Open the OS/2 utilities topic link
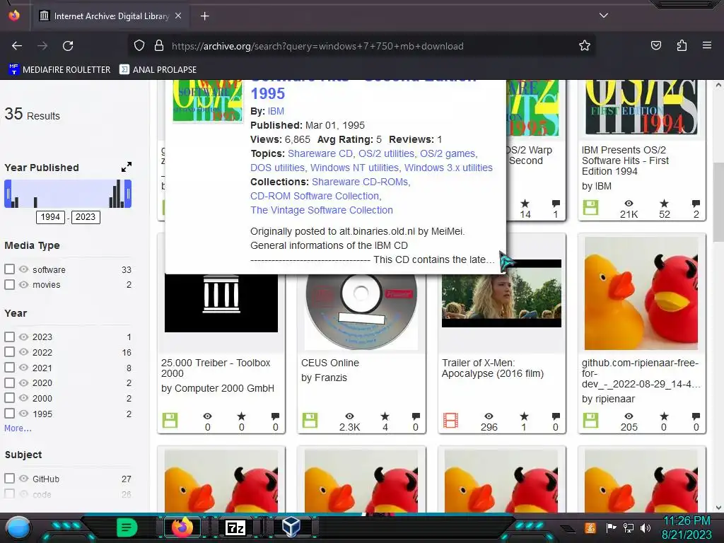Image resolution: width=724 pixels, height=543 pixels. point(387,153)
